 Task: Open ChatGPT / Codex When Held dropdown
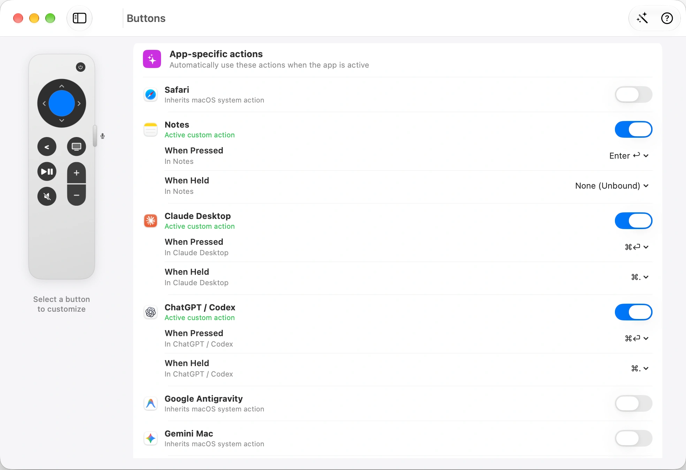pos(640,369)
